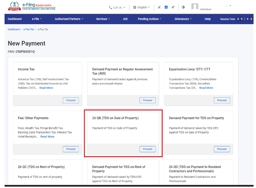Click the e-Filing portal logo
Screen dimensions: 256x188
tap(32, 6)
